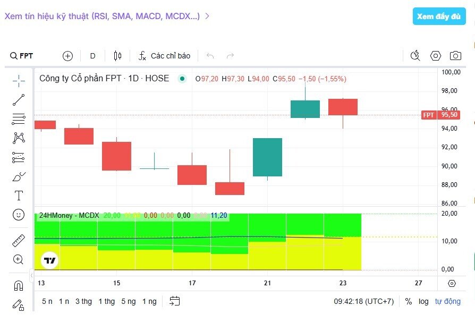Screen dimensions: 475x331
Task: Take a chart snapshot with camera icon
Action: [x=455, y=56]
